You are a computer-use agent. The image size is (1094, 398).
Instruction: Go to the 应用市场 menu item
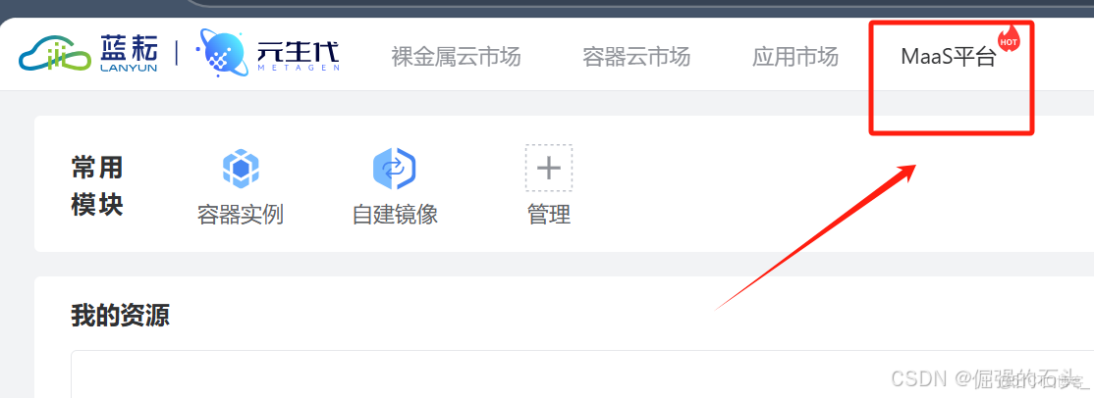[795, 57]
